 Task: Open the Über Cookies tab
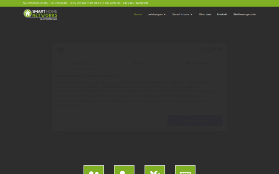[197, 63]
